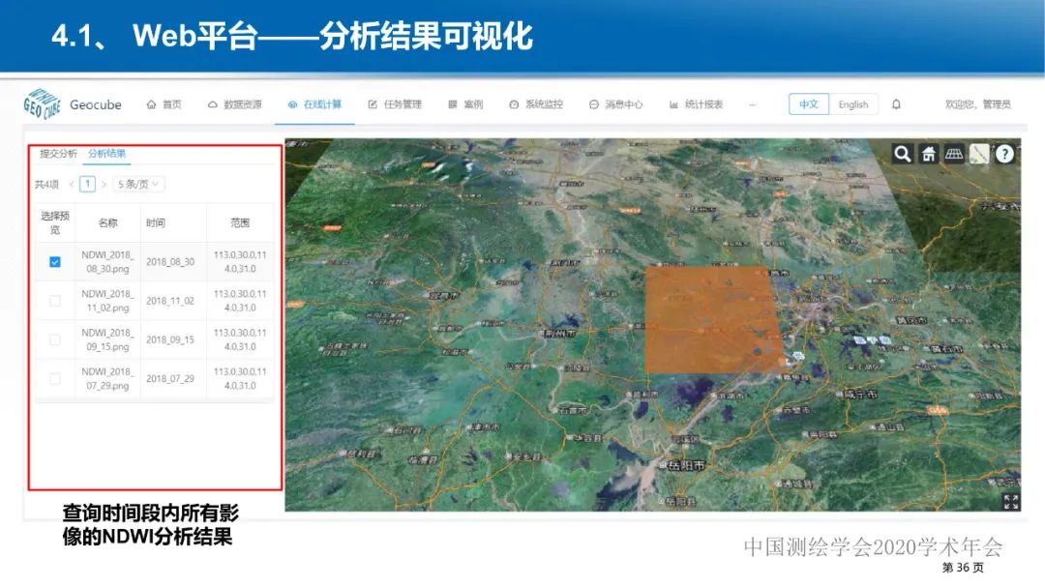The image size is (1045, 587).
Task: Click the home view icon on the map toolbar
Action: 928,153
